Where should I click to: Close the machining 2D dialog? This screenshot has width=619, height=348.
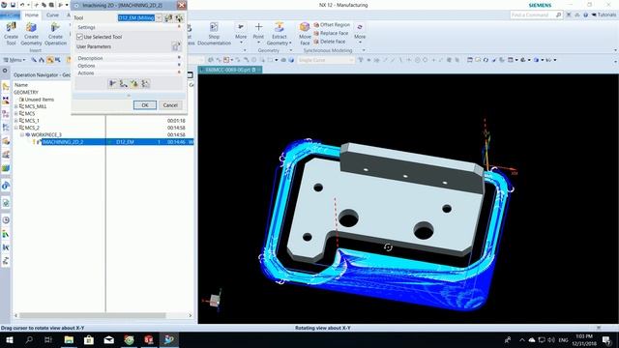point(181,5)
